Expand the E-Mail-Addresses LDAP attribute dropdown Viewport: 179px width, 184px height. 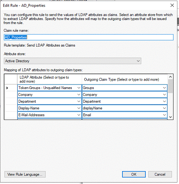pyautogui.click(x=79, y=115)
